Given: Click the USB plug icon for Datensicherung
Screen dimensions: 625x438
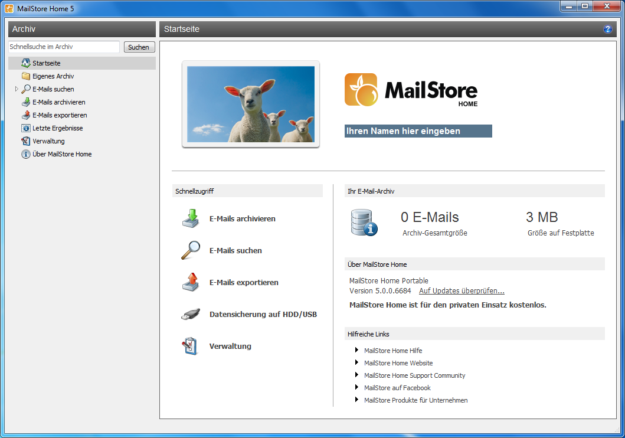Looking at the screenshot, I should click(191, 314).
